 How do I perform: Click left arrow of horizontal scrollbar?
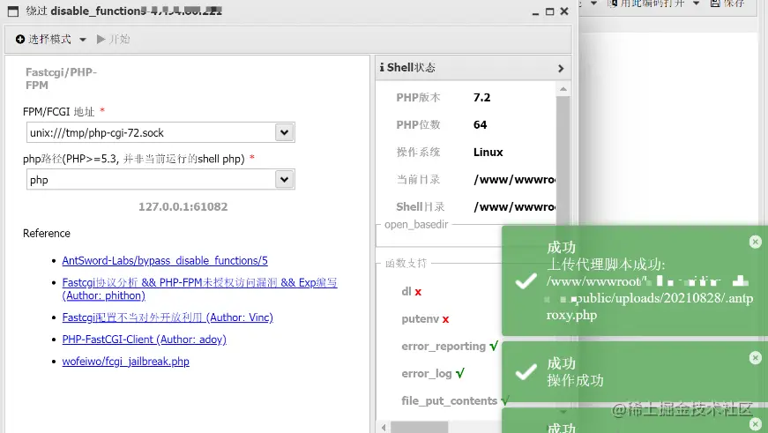pyautogui.click(x=384, y=427)
